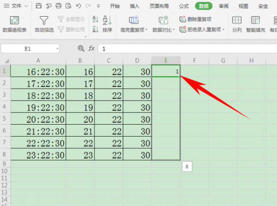Switch to the 页面布局 tab
The image size is (277, 206).
[159, 6]
